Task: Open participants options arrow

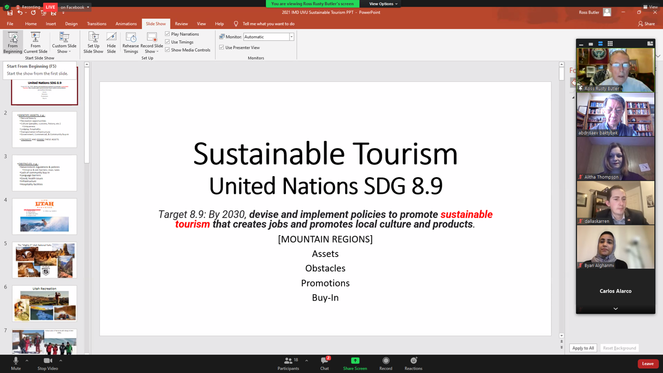Action: (307, 361)
